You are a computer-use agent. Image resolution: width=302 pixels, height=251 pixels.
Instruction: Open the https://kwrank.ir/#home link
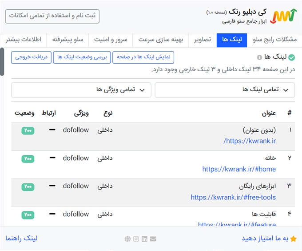click(x=239, y=169)
